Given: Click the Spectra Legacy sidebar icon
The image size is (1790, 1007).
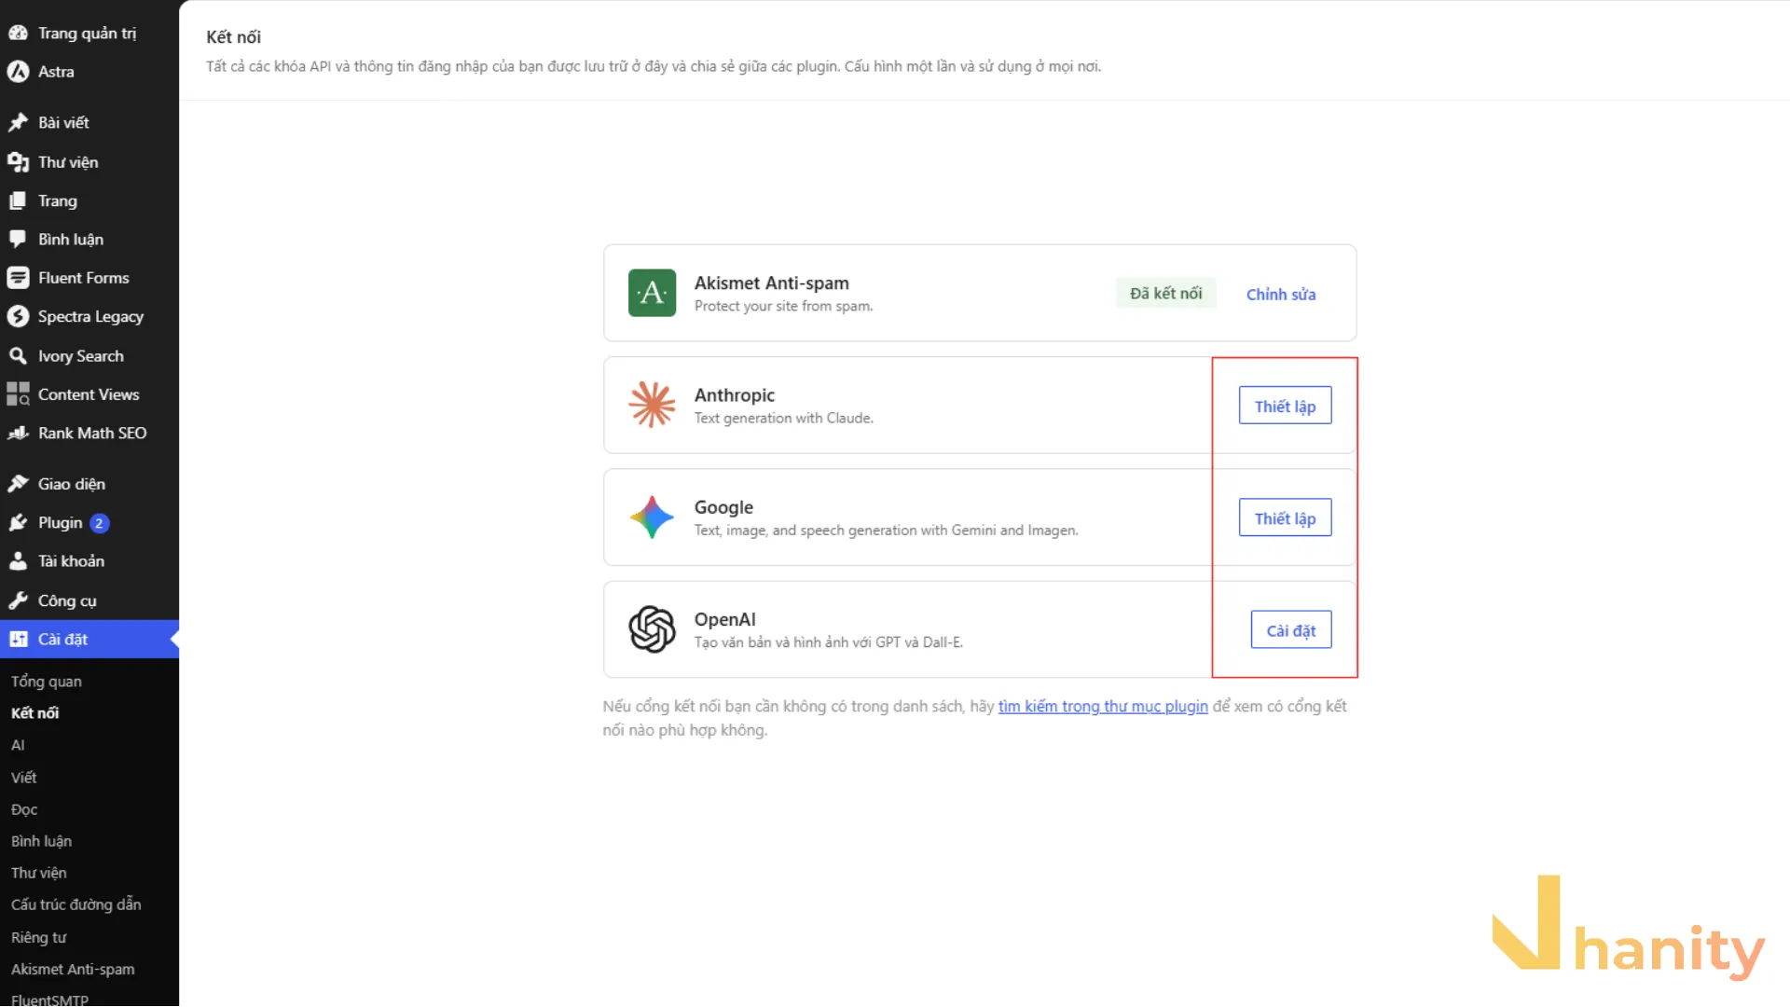Looking at the screenshot, I should pyautogui.click(x=18, y=316).
